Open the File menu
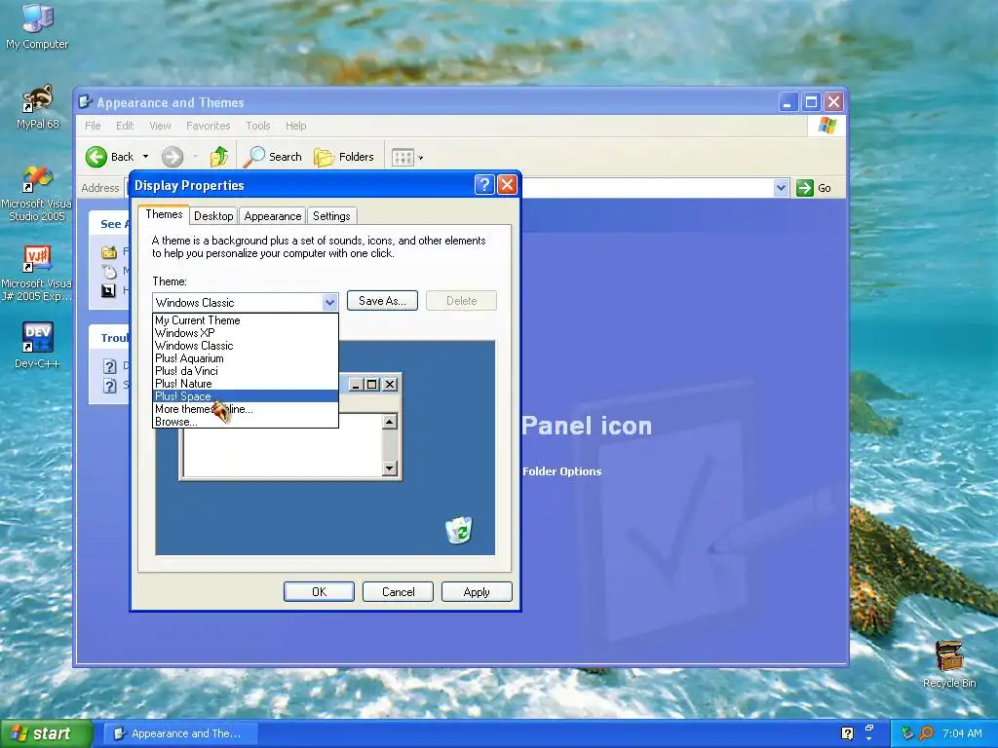This screenshot has height=748, width=998. tap(93, 126)
